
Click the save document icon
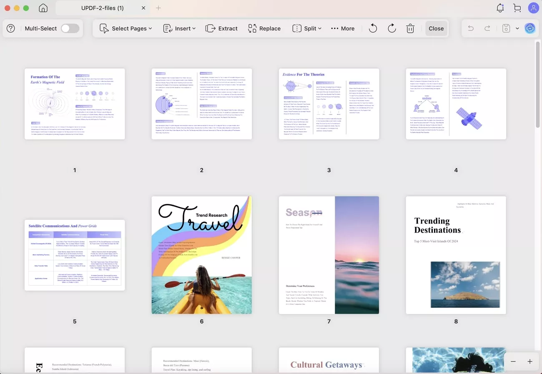tap(505, 28)
